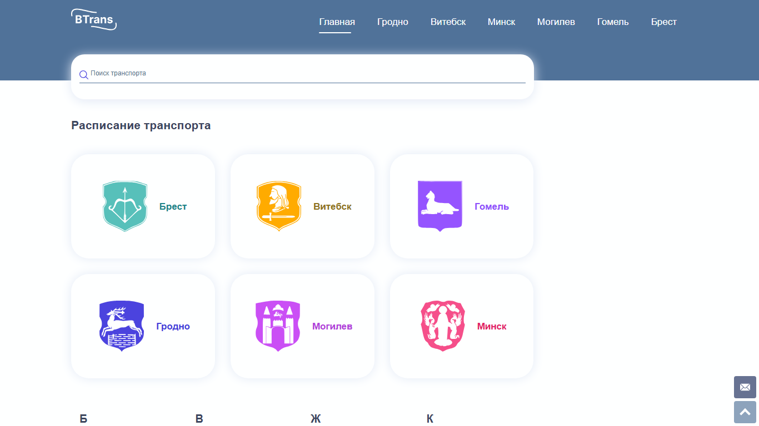
Task: Click the letter В index heading
Action: [199, 419]
